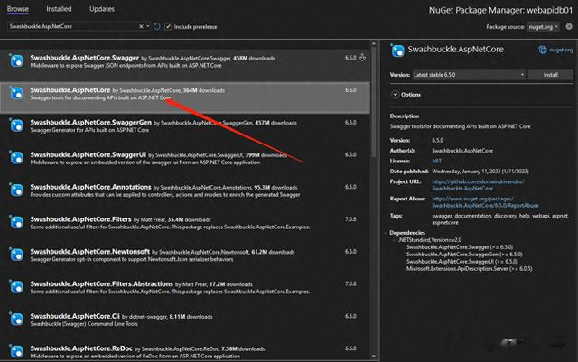Viewport: 578px width, 362px height.
Task: Refresh the package search results
Action: pos(156,26)
